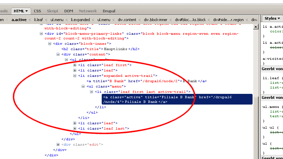The image size is (283, 159).
Task: Select li.expanded in the breadcrumb path
Action: tap(80, 20)
